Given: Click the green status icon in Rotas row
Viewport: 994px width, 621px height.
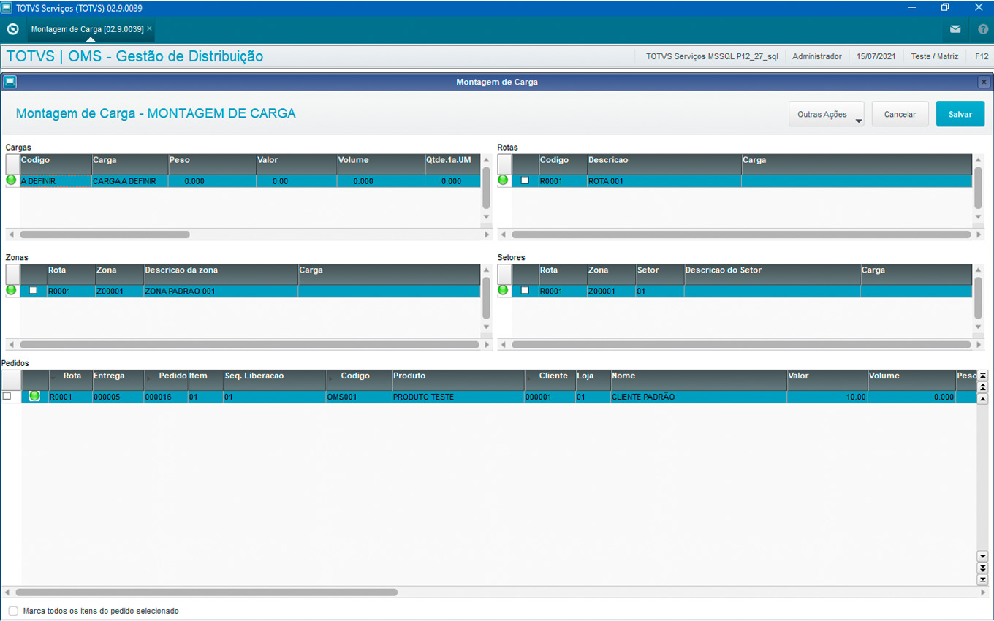Looking at the screenshot, I should (x=503, y=180).
